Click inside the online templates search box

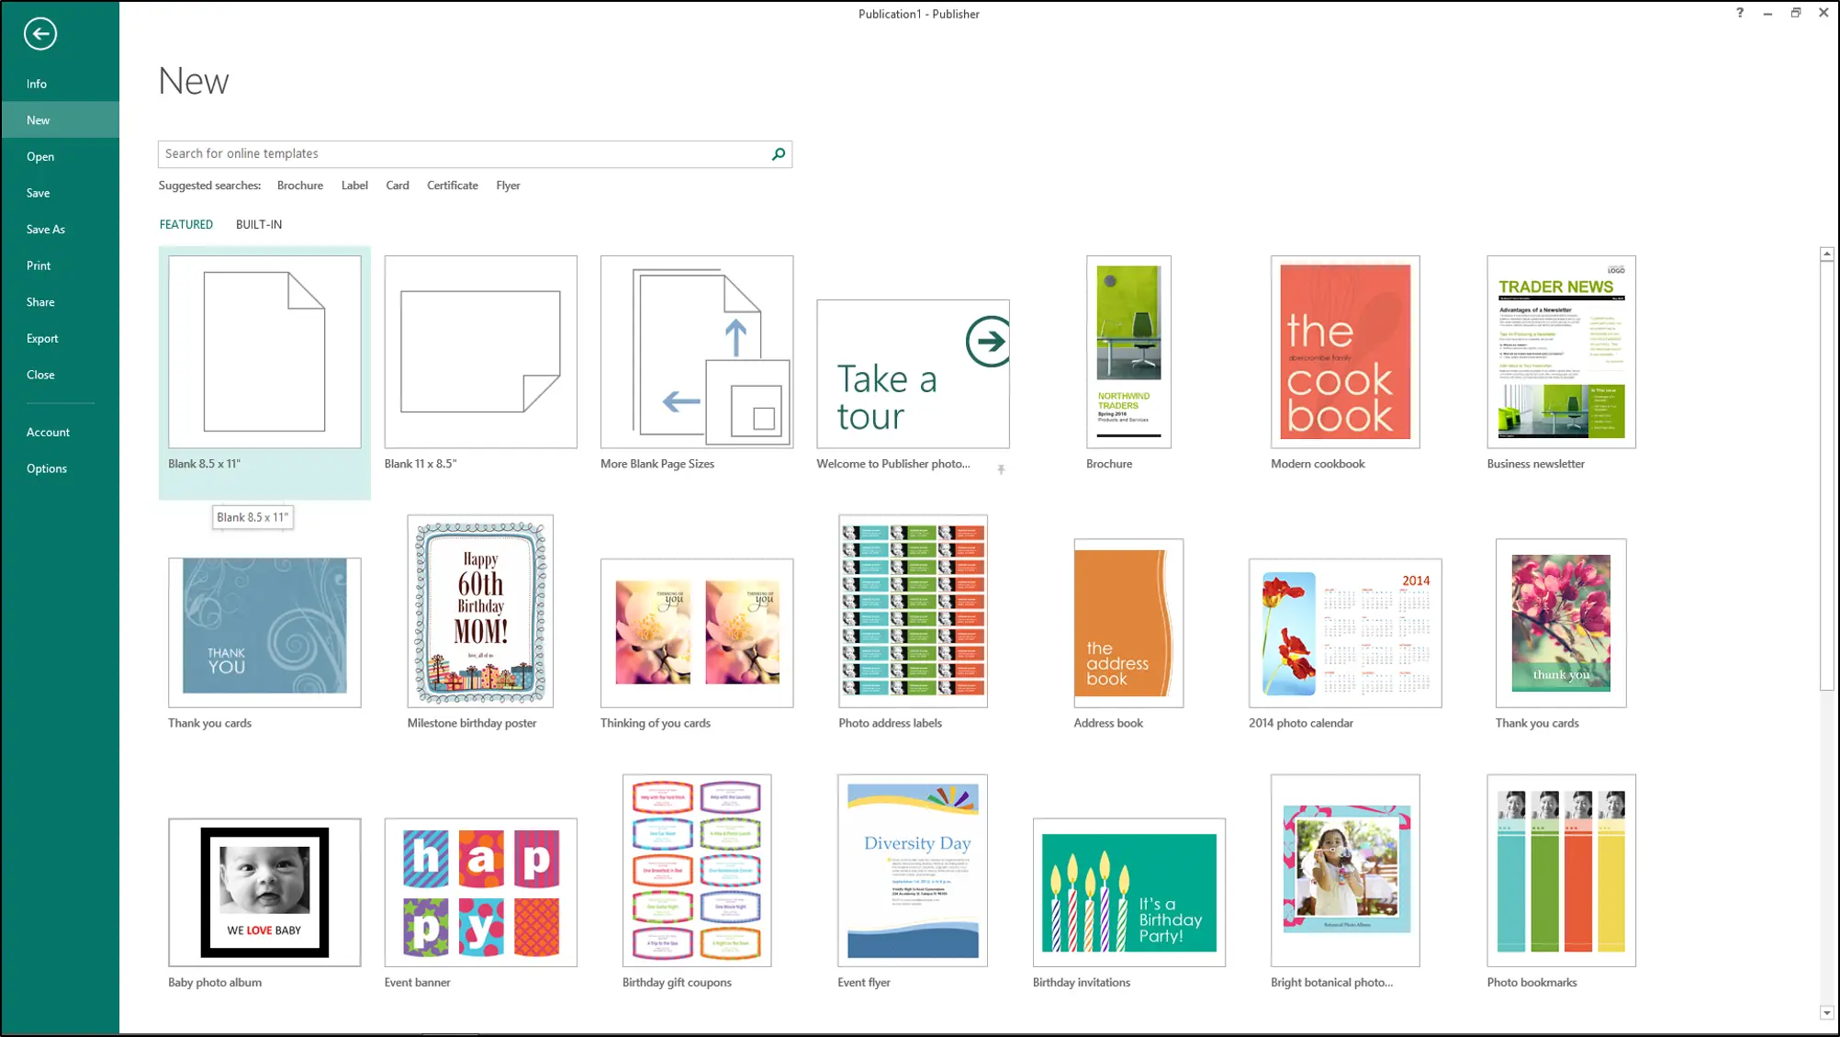[459, 153]
